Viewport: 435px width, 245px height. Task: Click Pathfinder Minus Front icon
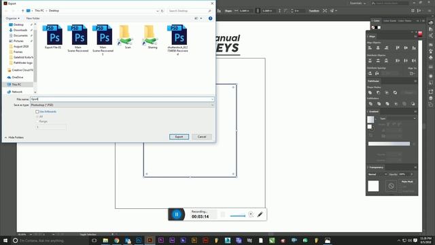click(378, 93)
